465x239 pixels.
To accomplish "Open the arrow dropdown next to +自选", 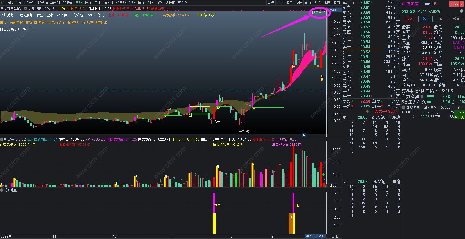I will tap(462, 4).
